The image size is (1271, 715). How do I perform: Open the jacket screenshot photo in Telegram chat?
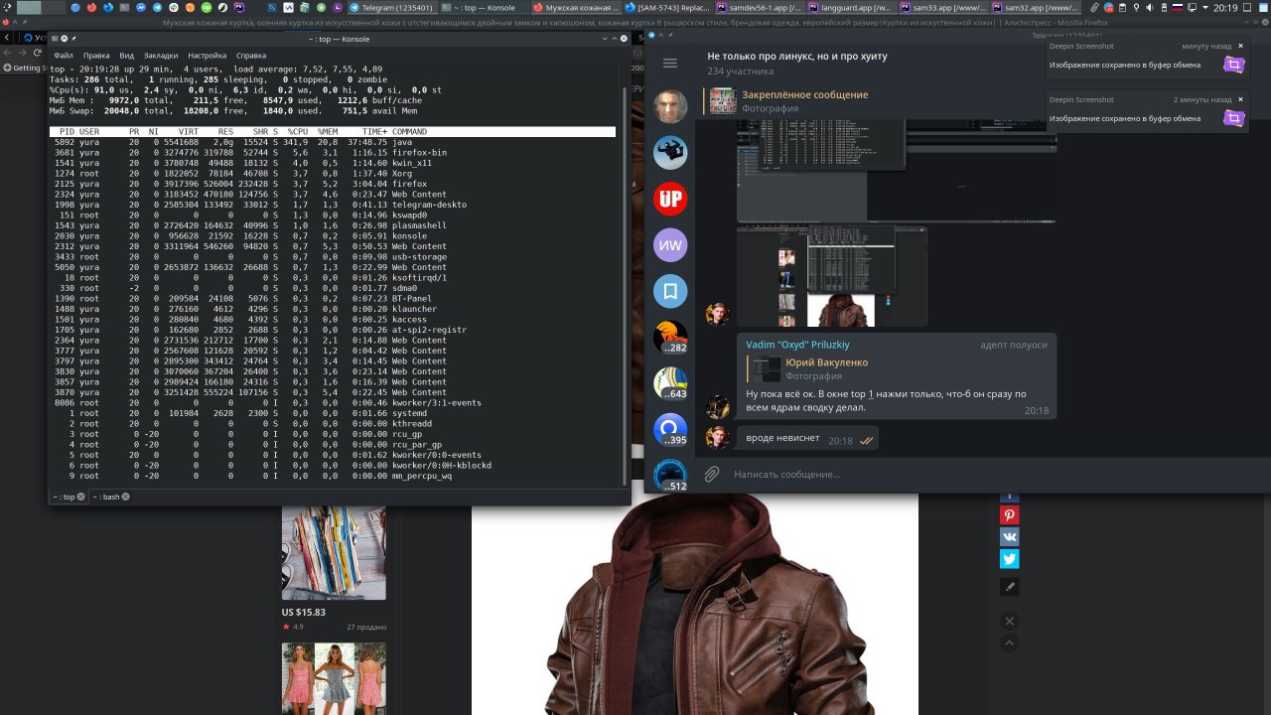[832, 276]
